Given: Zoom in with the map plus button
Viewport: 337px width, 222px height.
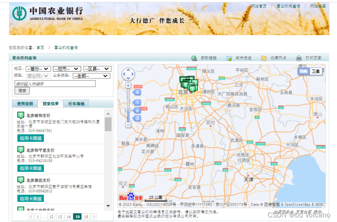Looking at the screenshot, I should 128,85.
